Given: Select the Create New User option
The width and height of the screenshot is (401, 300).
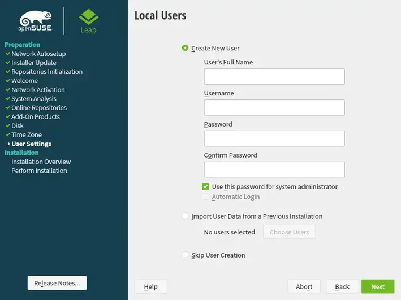Looking at the screenshot, I should [x=185, y=48].
